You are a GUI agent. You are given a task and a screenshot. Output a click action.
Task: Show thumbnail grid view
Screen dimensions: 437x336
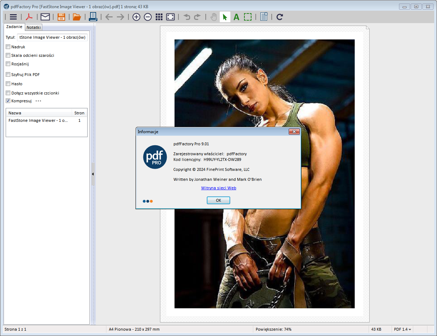159,17
